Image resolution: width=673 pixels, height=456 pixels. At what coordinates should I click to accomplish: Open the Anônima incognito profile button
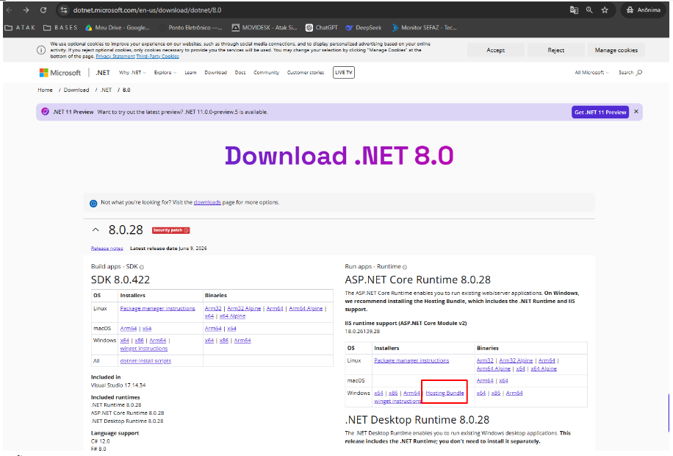[643, 10]
